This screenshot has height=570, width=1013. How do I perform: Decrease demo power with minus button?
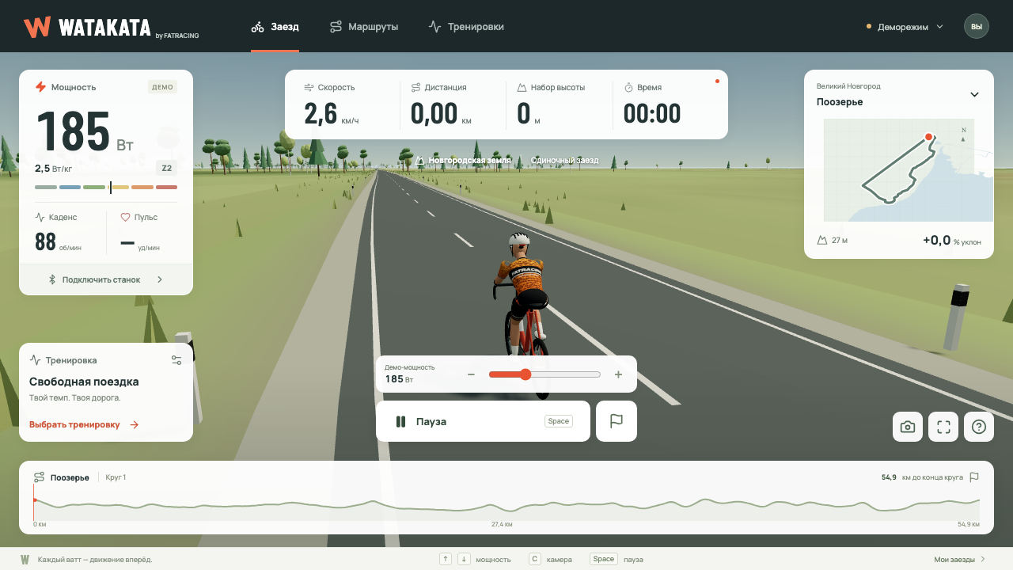pyautogui.click(x=471, y=374)
